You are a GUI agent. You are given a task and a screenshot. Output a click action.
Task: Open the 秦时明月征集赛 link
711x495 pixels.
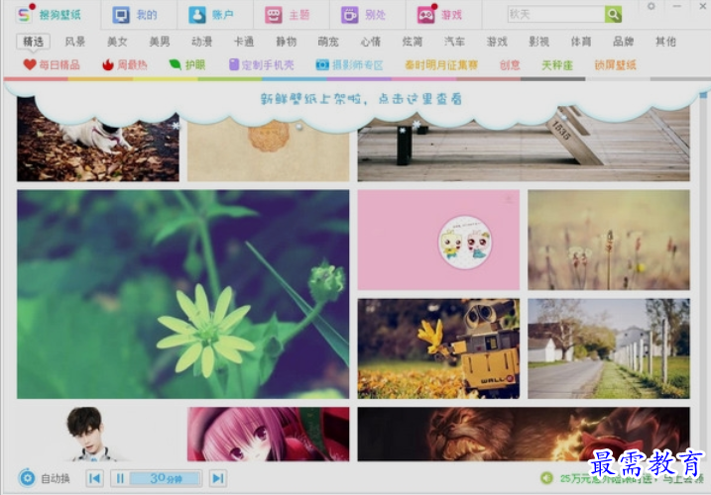pyautogui.click(x=441, y=64)
